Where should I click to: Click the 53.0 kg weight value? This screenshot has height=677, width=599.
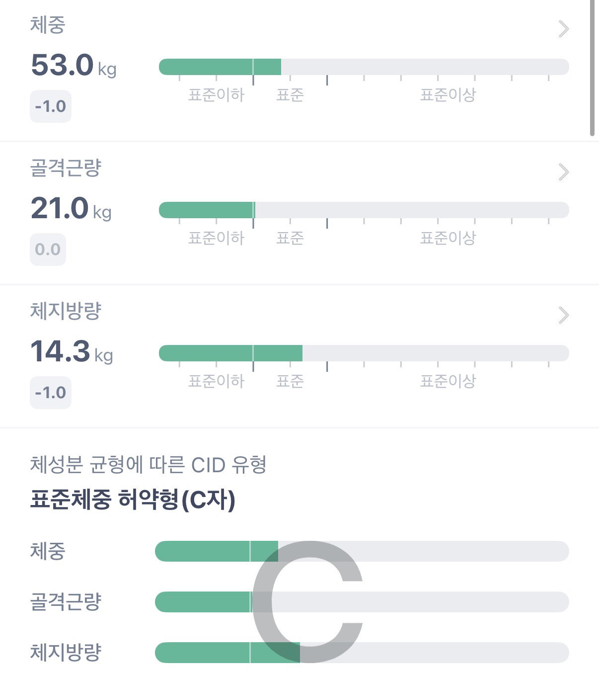click(x=74, y=65)
